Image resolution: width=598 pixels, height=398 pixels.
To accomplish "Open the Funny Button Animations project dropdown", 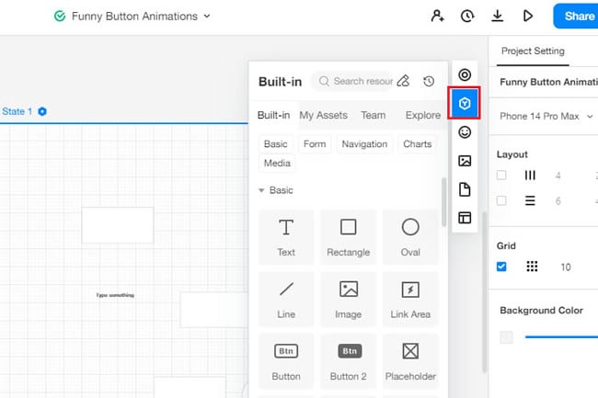I will (207, 16).
